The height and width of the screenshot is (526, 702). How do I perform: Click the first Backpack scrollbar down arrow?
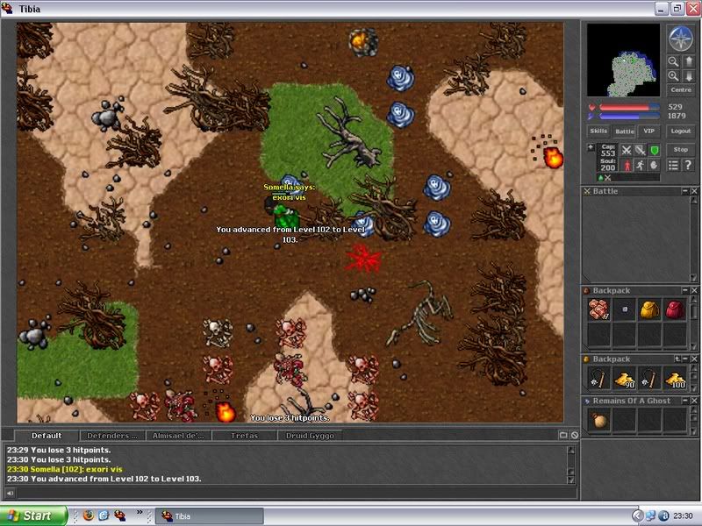694,346
